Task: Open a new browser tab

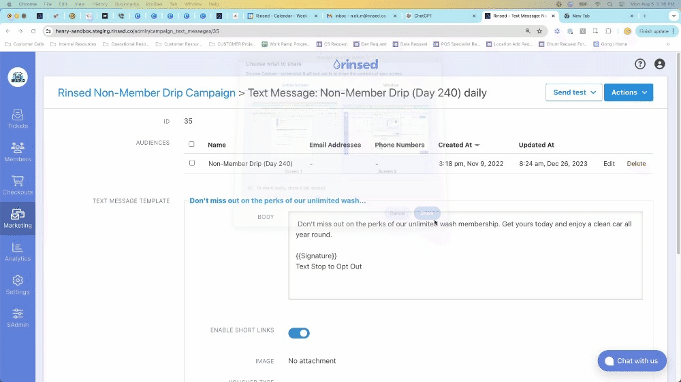Action: click(x=644, y=16)
